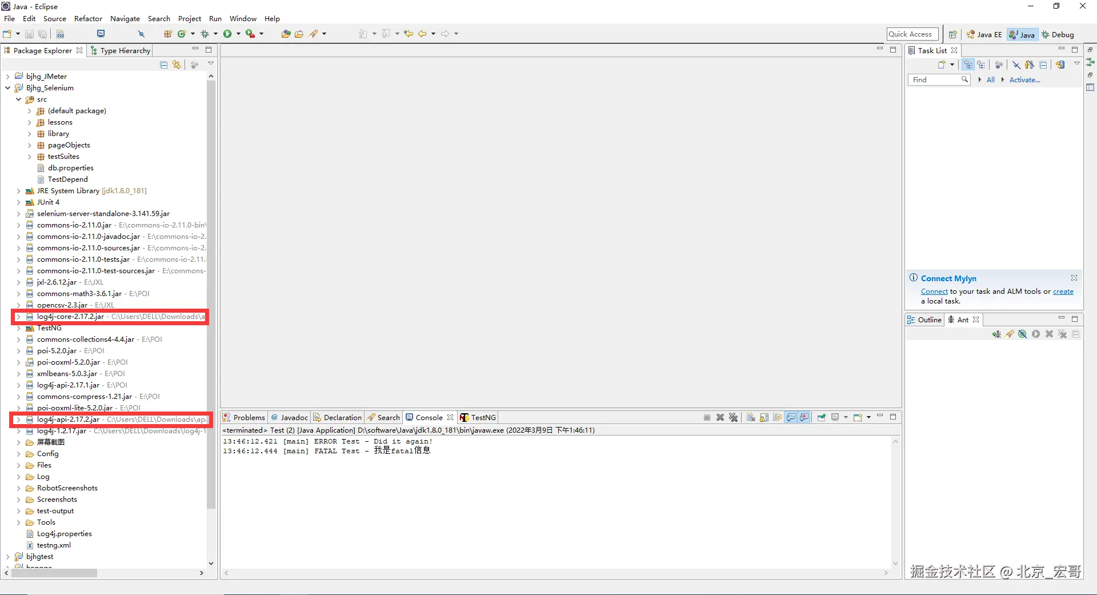Switch to the Type Hierarchy tab

click(x=121, y=51)
